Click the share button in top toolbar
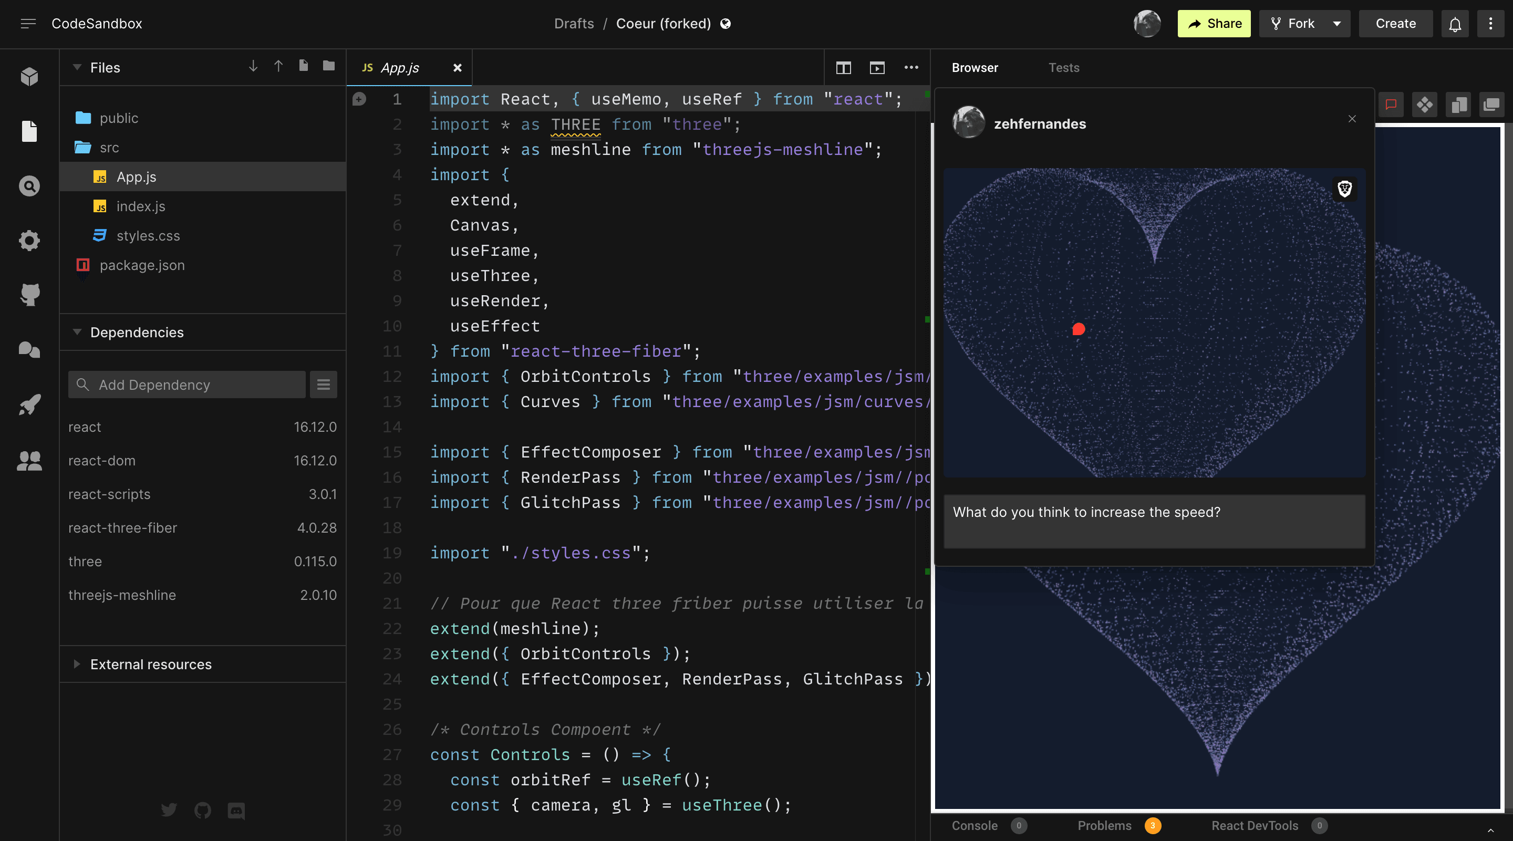 pyautogui.click(x=1214, y=23)
